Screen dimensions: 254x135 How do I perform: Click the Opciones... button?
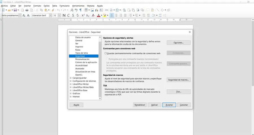click(x=179, y=43)
